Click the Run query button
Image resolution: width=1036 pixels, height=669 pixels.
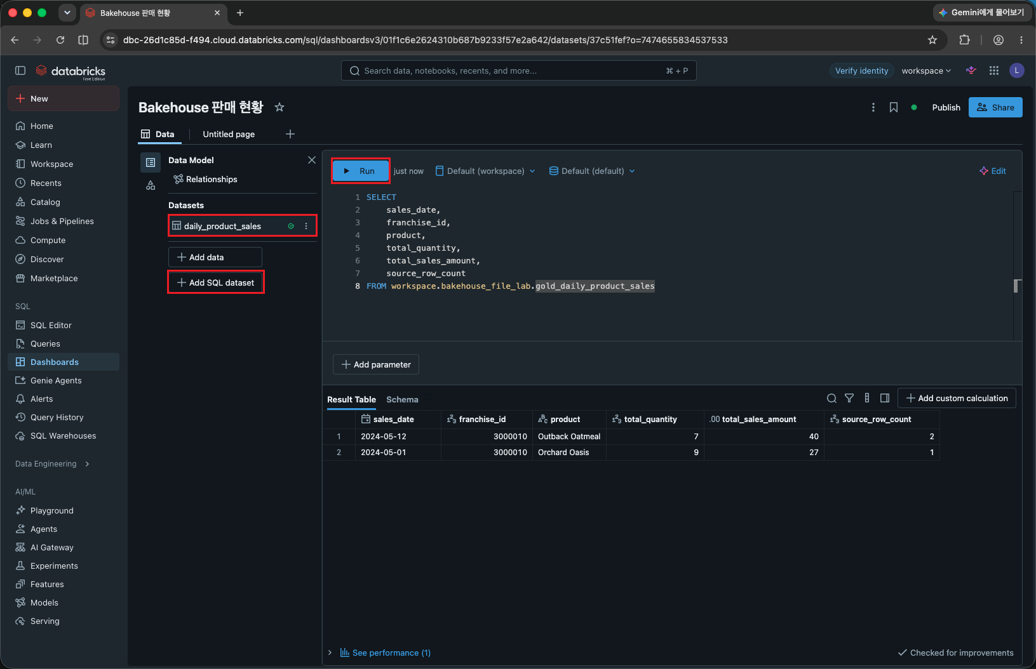[360, 171]
